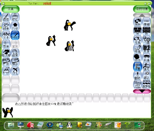The height and width of the screenshot is (131, 154).
Task: Click the selected 浮雕 emboss effect
Action: 138,67
